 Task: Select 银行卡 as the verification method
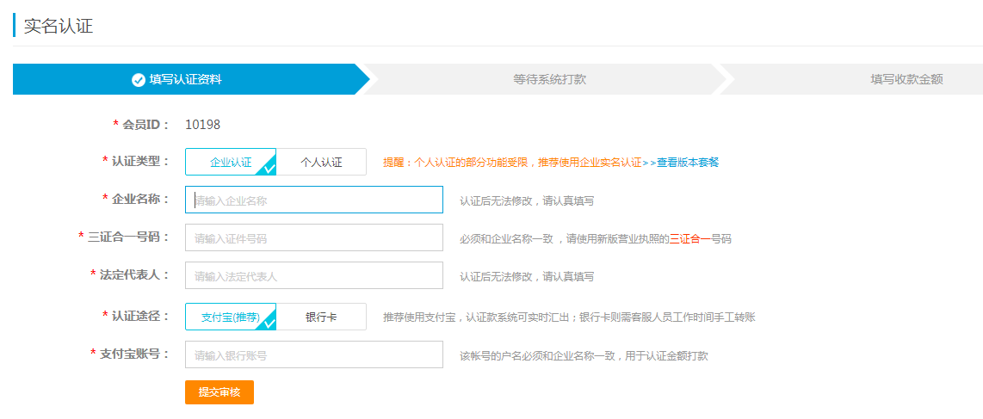pos(321,317)
